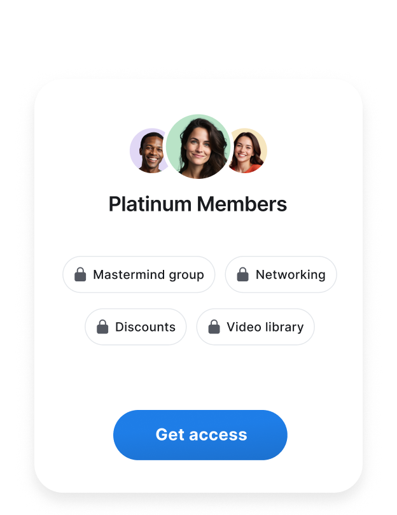Viewport: 397px width, 515px height.
Task: Open the Video library text label
Action: pyautogui.click(x=265, y=327)
